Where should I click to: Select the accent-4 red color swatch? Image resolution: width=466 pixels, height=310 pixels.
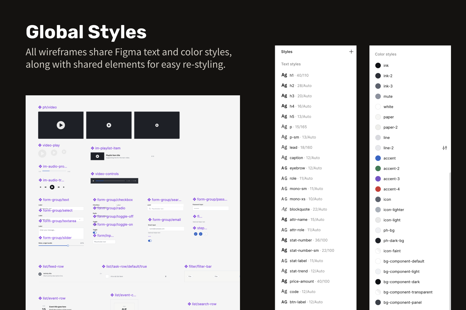[x=378, y=189]
